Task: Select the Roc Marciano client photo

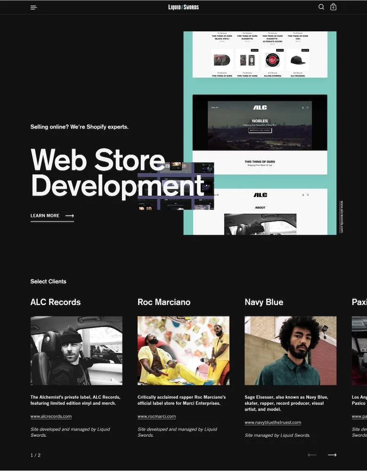Action: pos(183,350)
